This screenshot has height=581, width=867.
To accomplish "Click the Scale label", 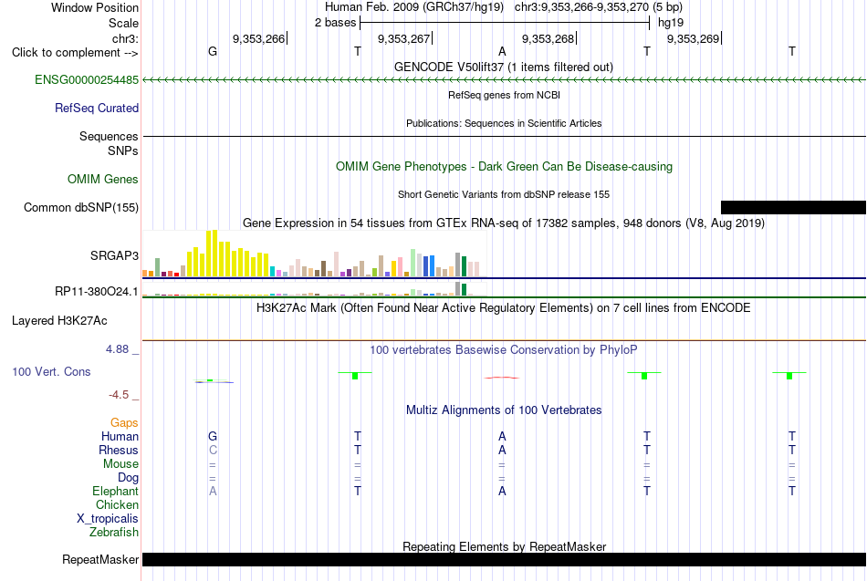I will [x=124, y=23].
